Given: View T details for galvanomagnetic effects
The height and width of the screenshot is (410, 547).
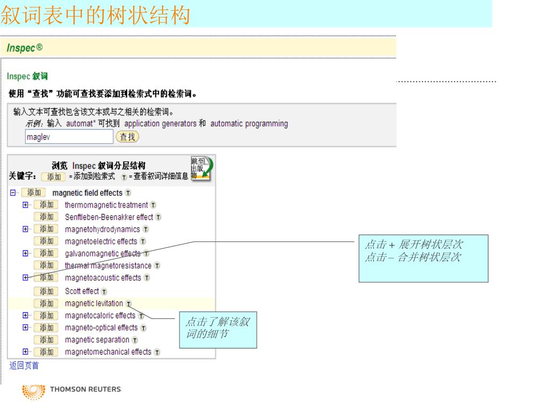Looking at the screenshot, I should [x=146, y=254].
